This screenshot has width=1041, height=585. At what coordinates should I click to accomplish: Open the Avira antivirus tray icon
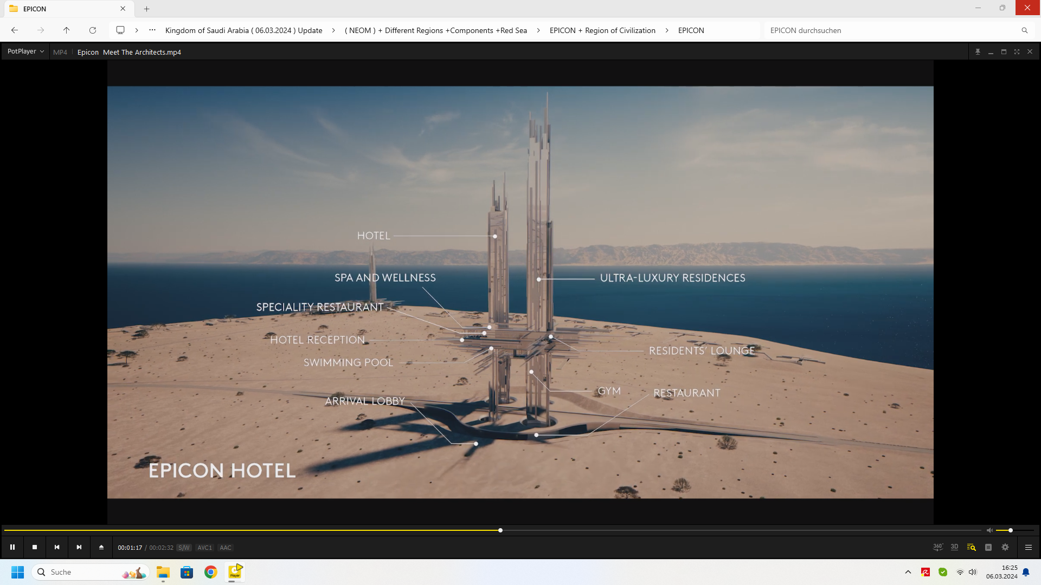(x=926, y=572)
